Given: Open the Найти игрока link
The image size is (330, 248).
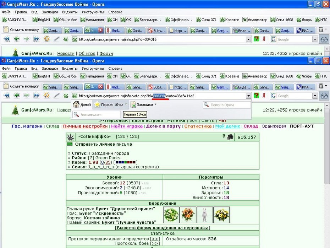Looking at the screenshot, I should click(x=127, y=126).
